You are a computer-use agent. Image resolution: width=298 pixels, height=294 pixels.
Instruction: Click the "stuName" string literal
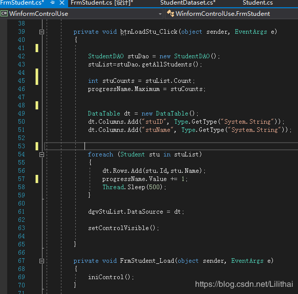[158, 130]
